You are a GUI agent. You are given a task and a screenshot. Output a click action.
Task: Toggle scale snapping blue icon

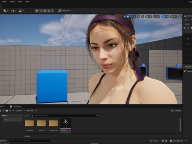pos(163,16)
